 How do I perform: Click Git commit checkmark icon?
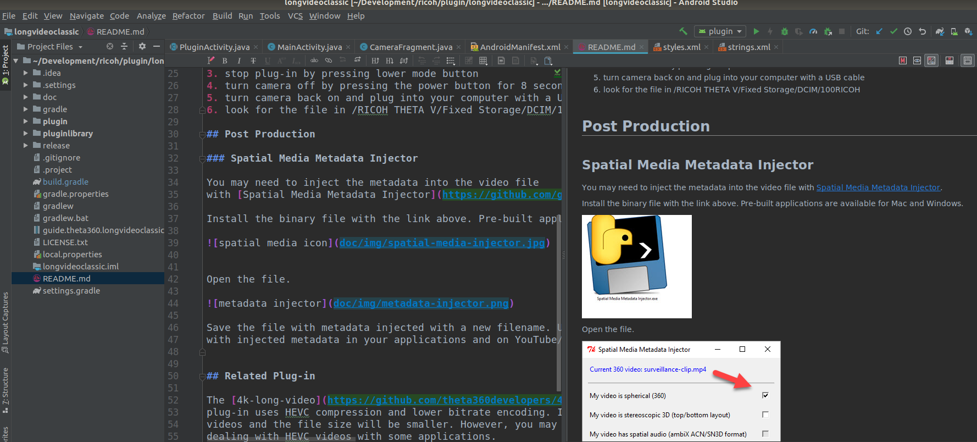click(x=893, y=31)
